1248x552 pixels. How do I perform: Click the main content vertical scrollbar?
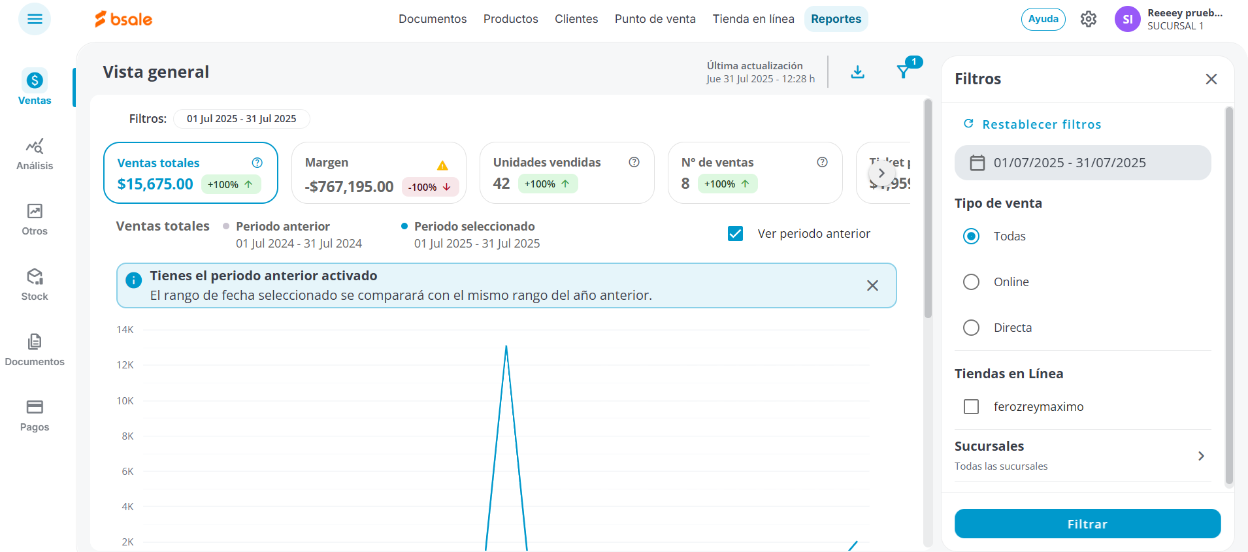pos(928,208)
